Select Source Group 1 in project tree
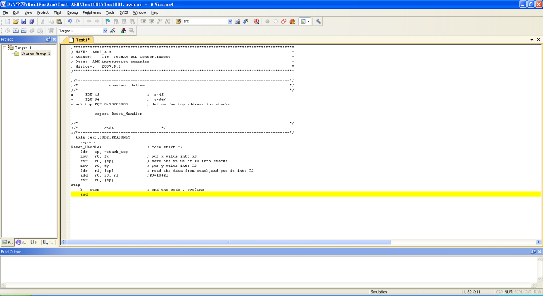The image size is (543, 296). (x=35, y=54)
